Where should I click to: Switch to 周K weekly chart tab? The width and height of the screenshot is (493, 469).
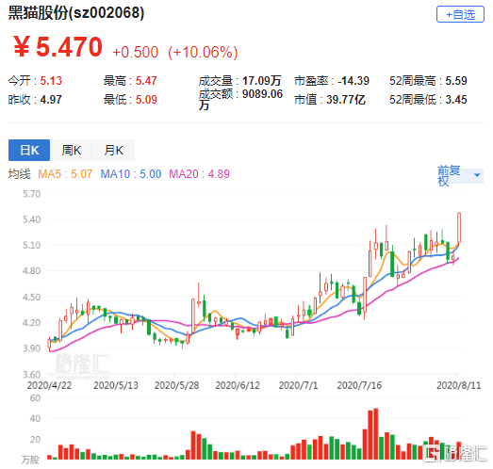point(71,150)
